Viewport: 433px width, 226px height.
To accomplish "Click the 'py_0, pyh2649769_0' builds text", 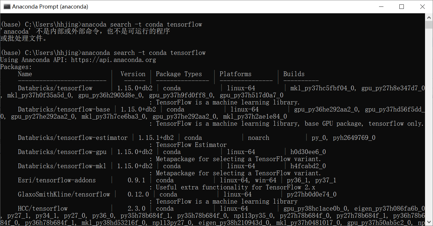I will point(344,138).
